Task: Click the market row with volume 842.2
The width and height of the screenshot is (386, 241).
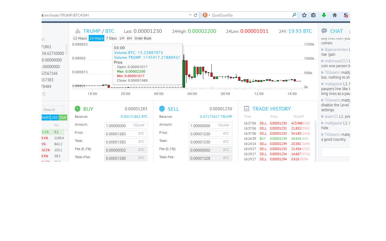Action: (x=53, y=144)
